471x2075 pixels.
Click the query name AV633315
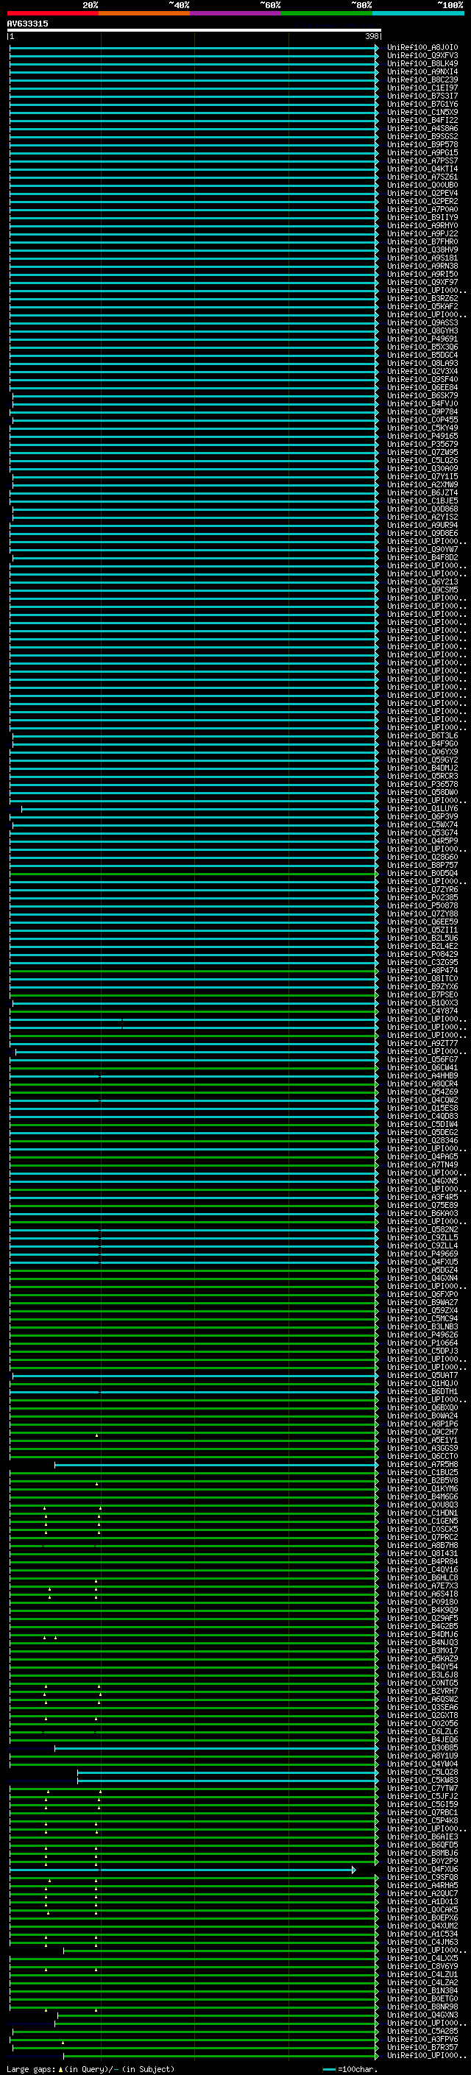pyautogui.click(x=27, y=24)
